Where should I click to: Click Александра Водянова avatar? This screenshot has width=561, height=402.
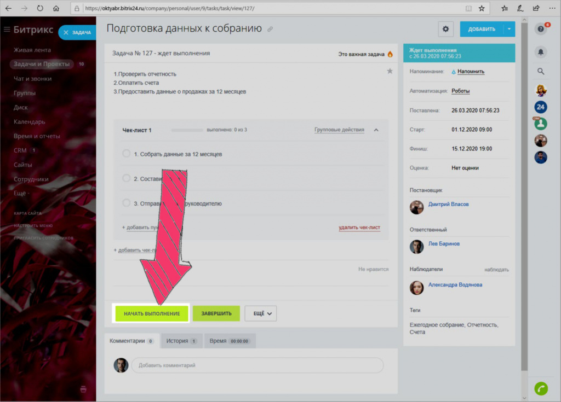pos(416,288)
